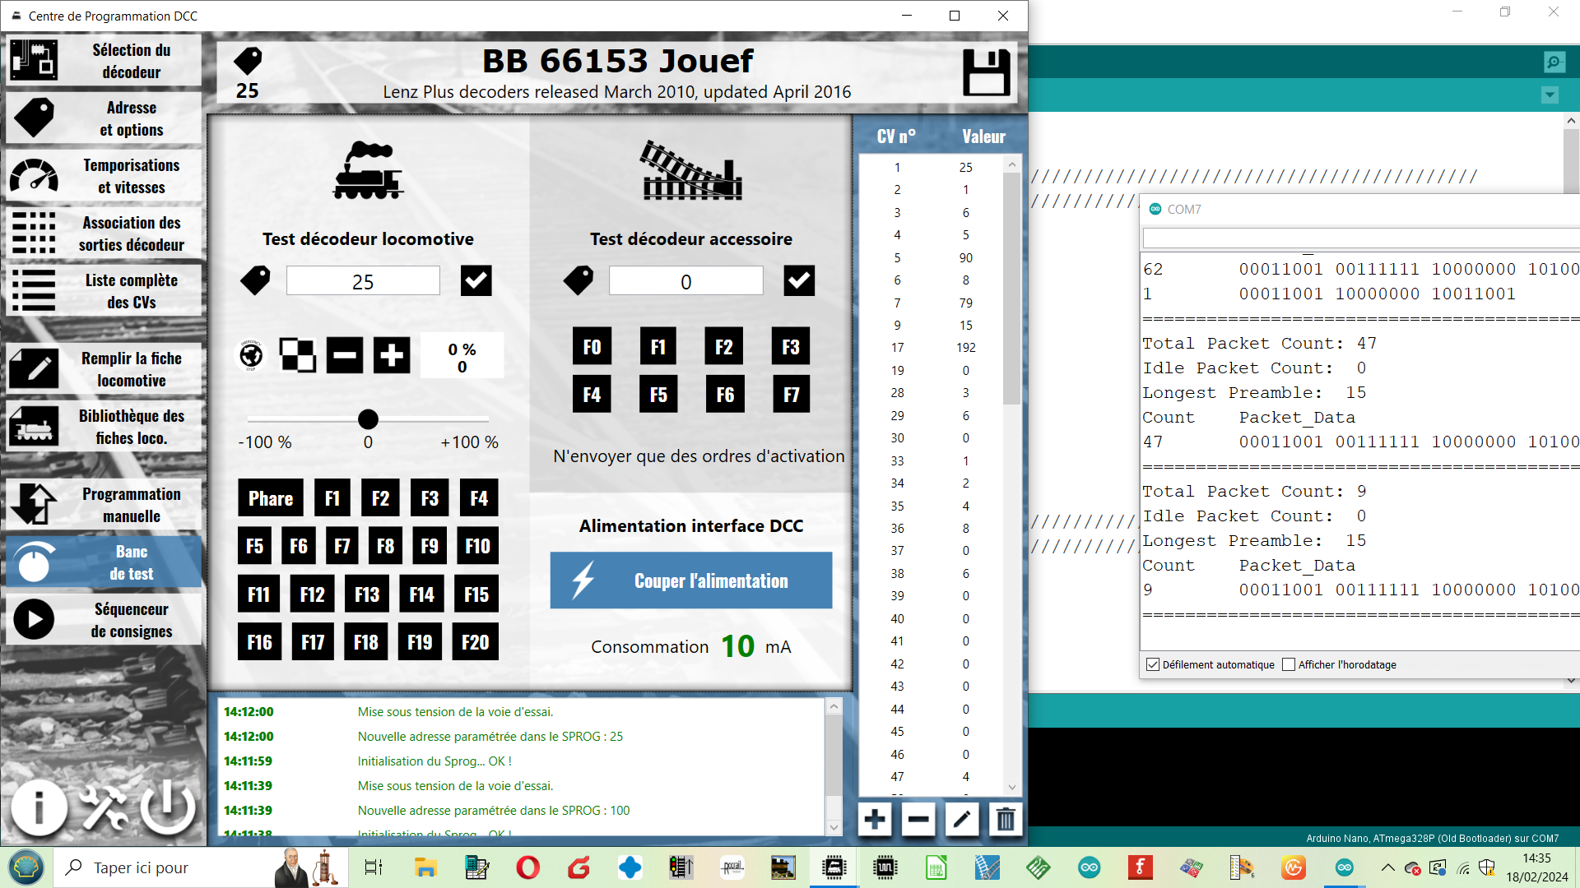Toggle accessory output F0

[592, 347]
